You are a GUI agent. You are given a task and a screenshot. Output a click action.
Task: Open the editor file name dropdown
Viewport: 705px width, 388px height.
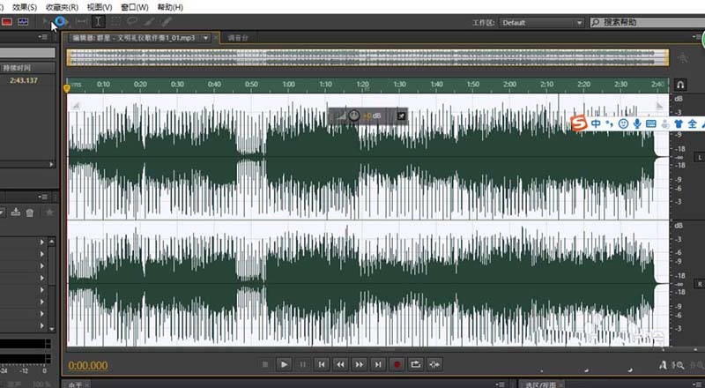click(x=206, y=38)
